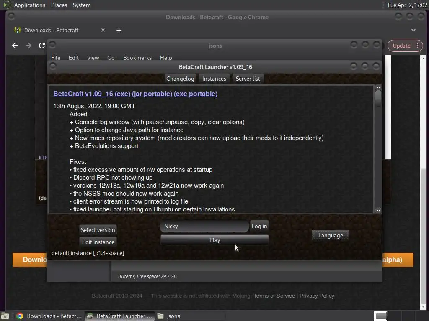Close the Downloads - Betacraft tab

pyautogui.click(x=103, y=30)
